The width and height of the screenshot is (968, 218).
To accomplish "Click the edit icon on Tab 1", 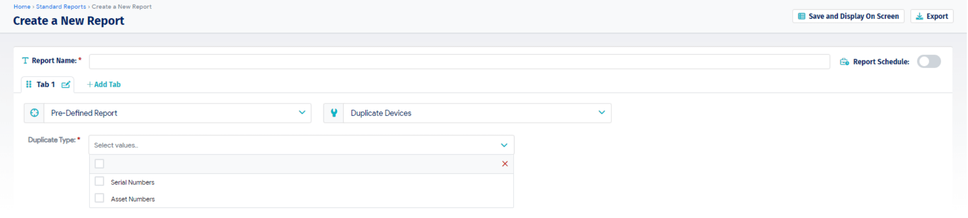I will (x=66, y=84).
